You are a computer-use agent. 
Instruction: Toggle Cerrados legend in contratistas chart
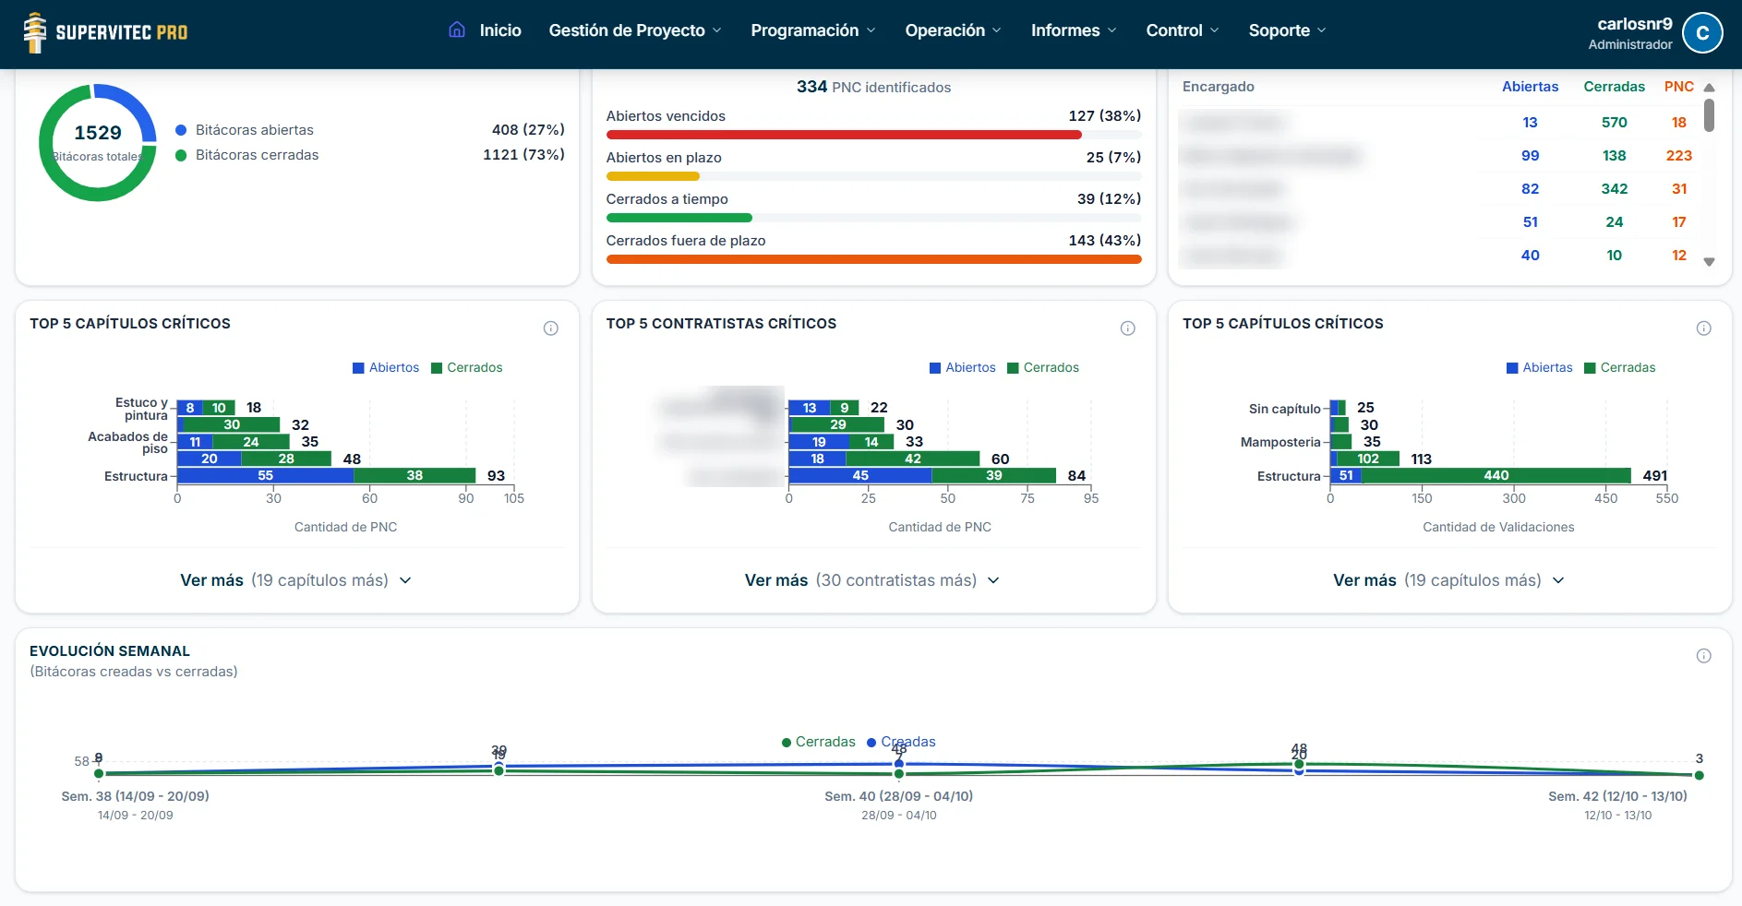point(1043,367)
